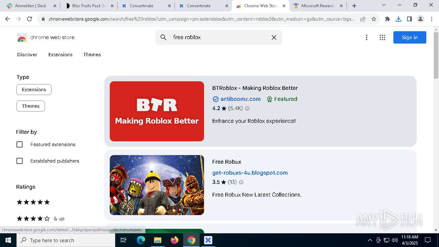Click the Windows Start button

[8, 240]
